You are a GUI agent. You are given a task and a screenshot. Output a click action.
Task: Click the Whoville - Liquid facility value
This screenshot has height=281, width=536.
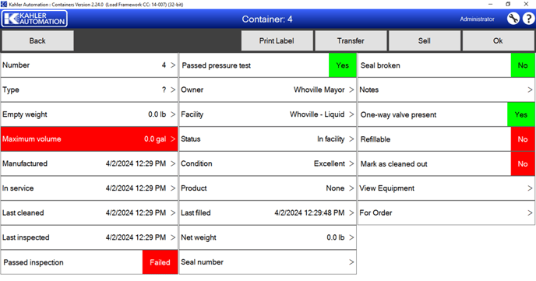[x=317, y=114]
